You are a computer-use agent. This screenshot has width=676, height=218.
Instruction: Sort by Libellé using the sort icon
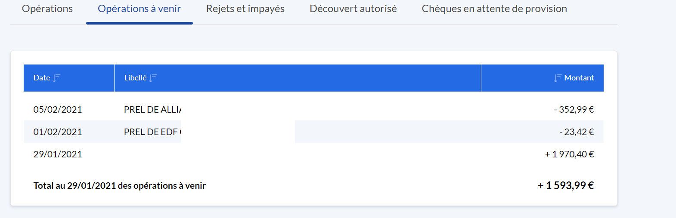click(x=153, y=78)
